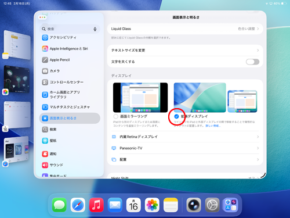Launch Mail from the dock
290x218 pixels.
[115, 205]
